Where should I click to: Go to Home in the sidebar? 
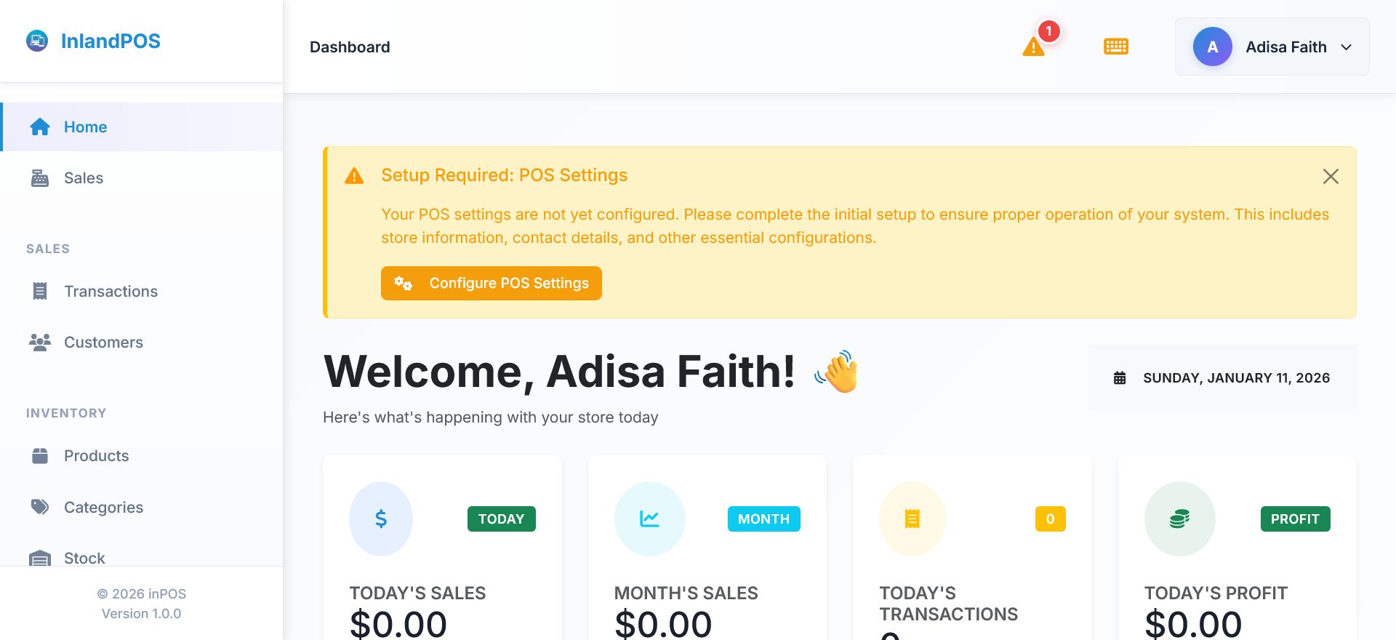tap(85, 127)
